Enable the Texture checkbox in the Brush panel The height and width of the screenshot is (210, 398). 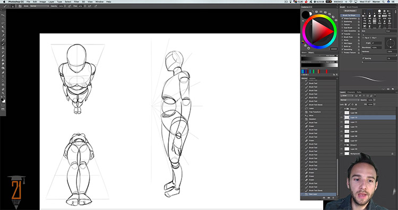tap(342, 24)
